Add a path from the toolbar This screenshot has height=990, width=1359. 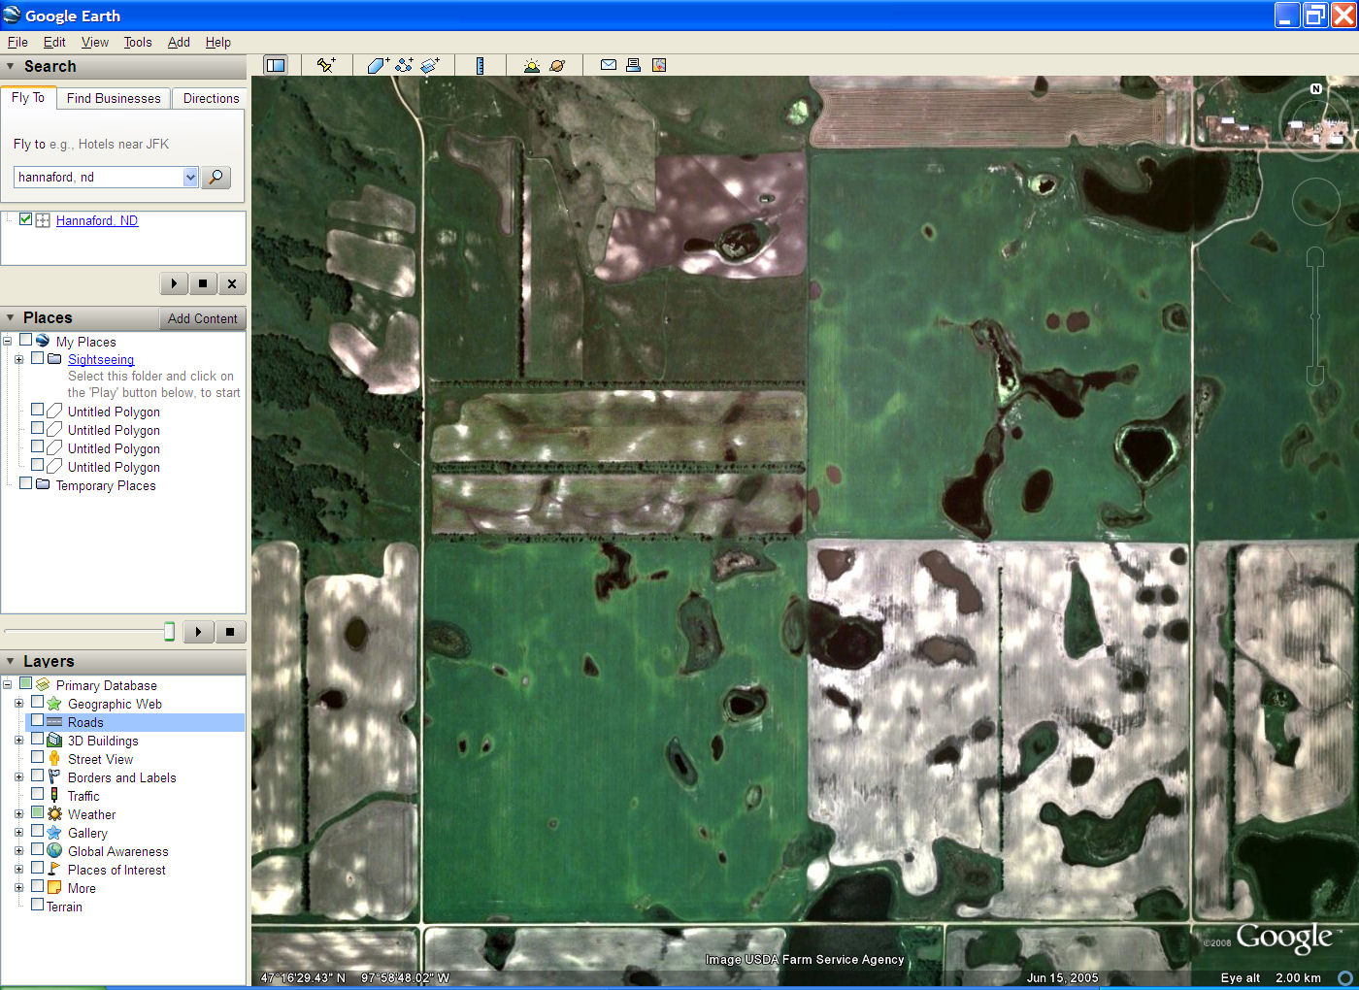coord(404,65)
